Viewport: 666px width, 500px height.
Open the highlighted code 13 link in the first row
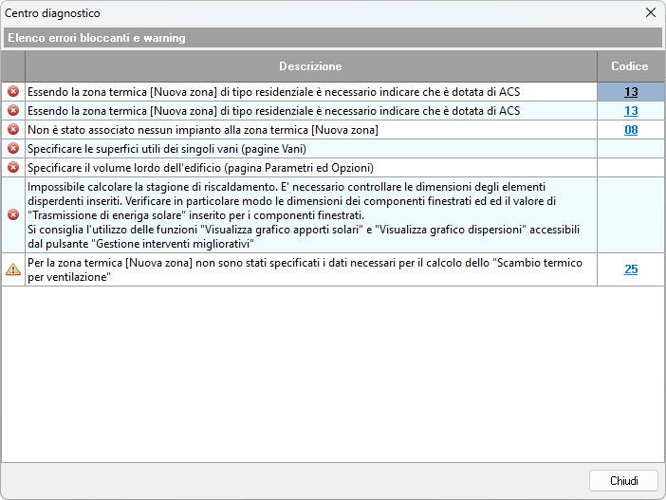630,92
